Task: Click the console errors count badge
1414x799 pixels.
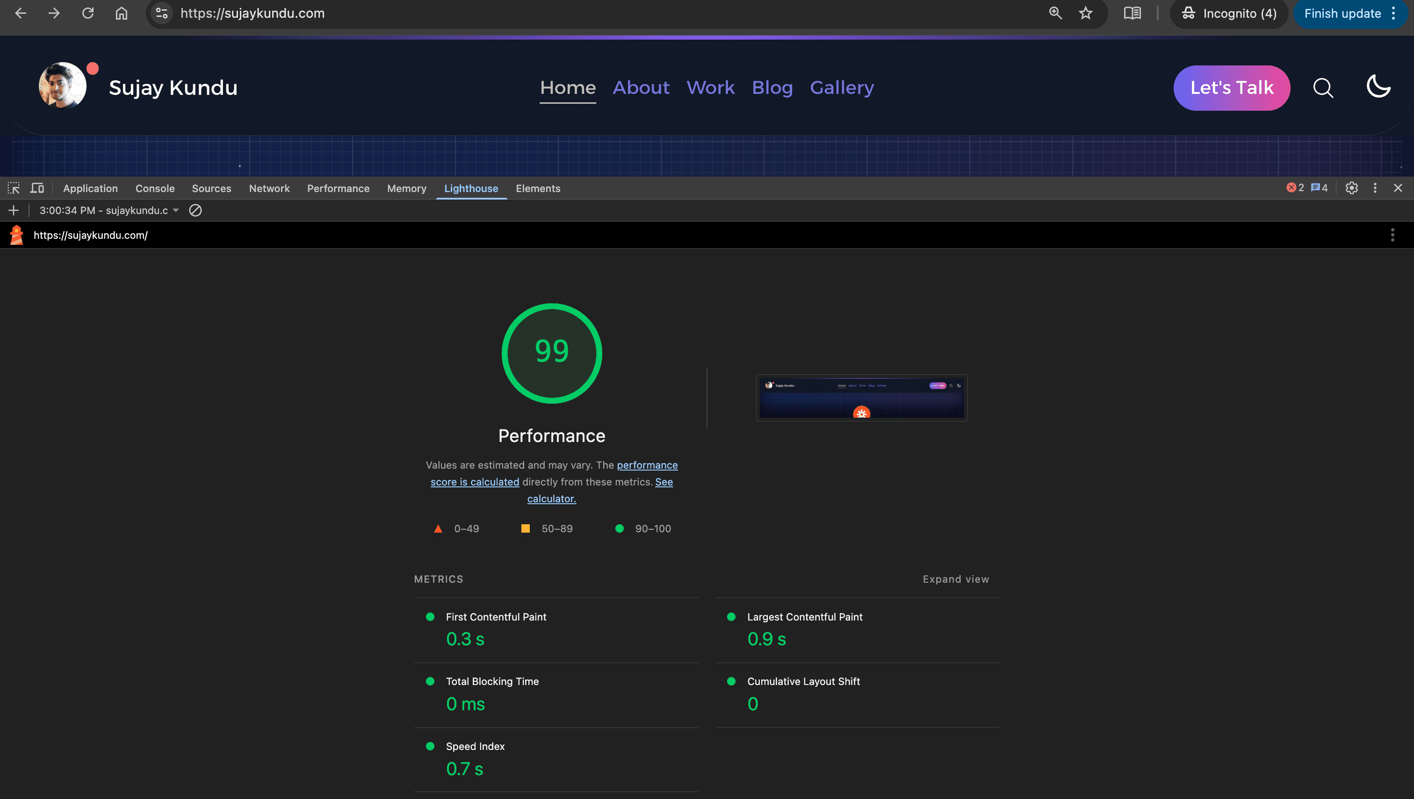Action: coord(1295,188)
